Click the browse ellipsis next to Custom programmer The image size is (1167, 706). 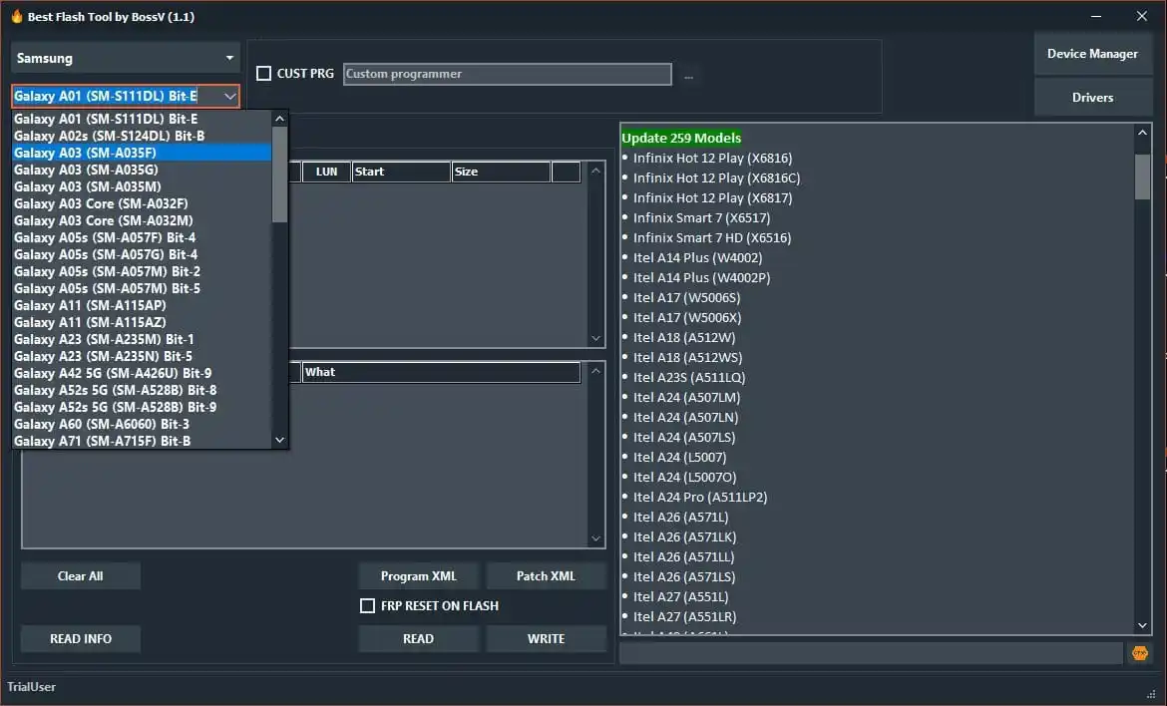coord(688,76)
